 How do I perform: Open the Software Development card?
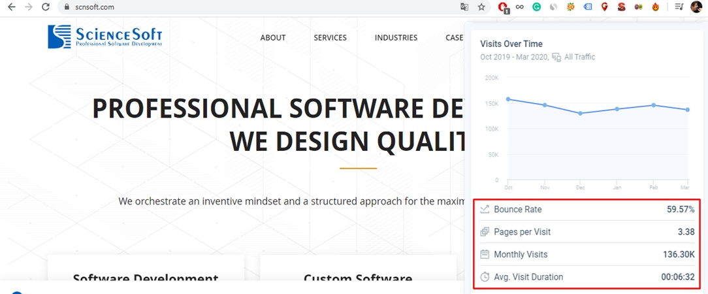[146, 268]
